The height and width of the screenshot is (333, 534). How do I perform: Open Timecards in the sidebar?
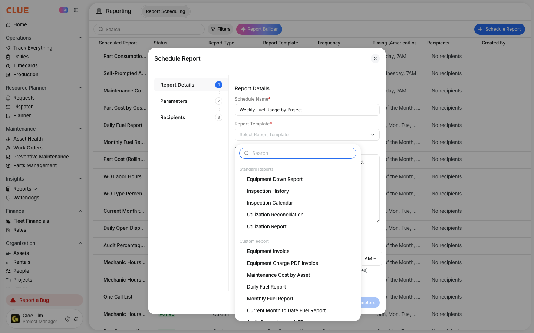point(25,66)
